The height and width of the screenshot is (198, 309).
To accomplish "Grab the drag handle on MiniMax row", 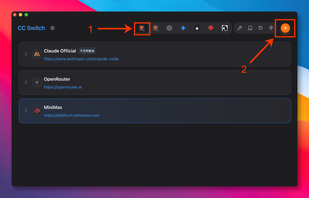I will (x=26, y=111).
